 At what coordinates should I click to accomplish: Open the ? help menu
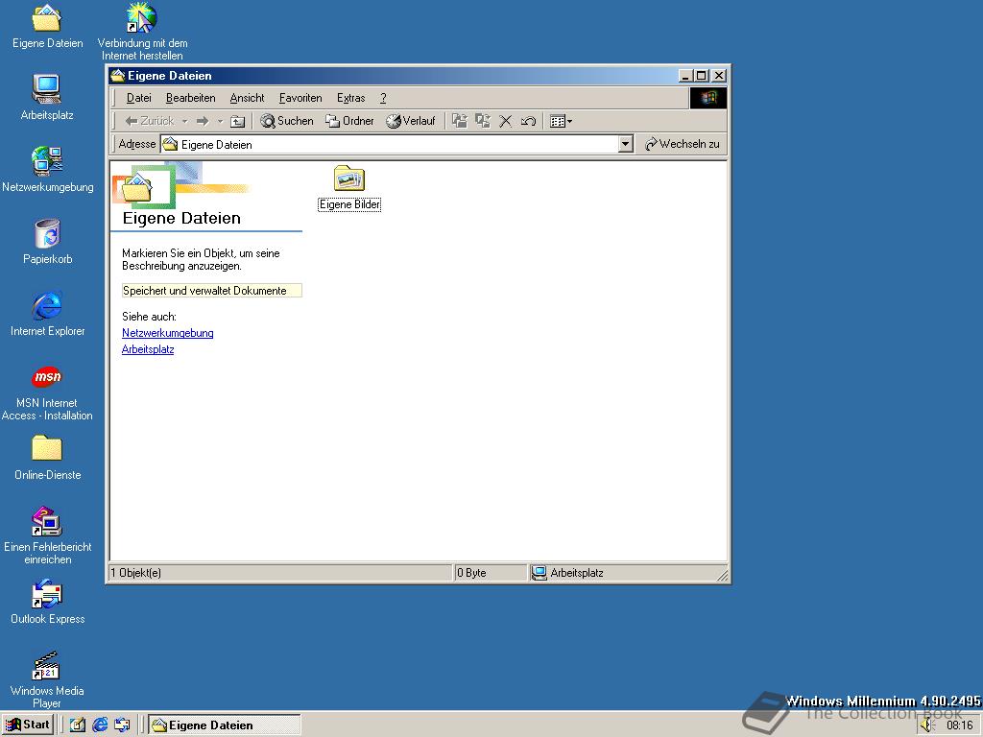tap(383, 98)
